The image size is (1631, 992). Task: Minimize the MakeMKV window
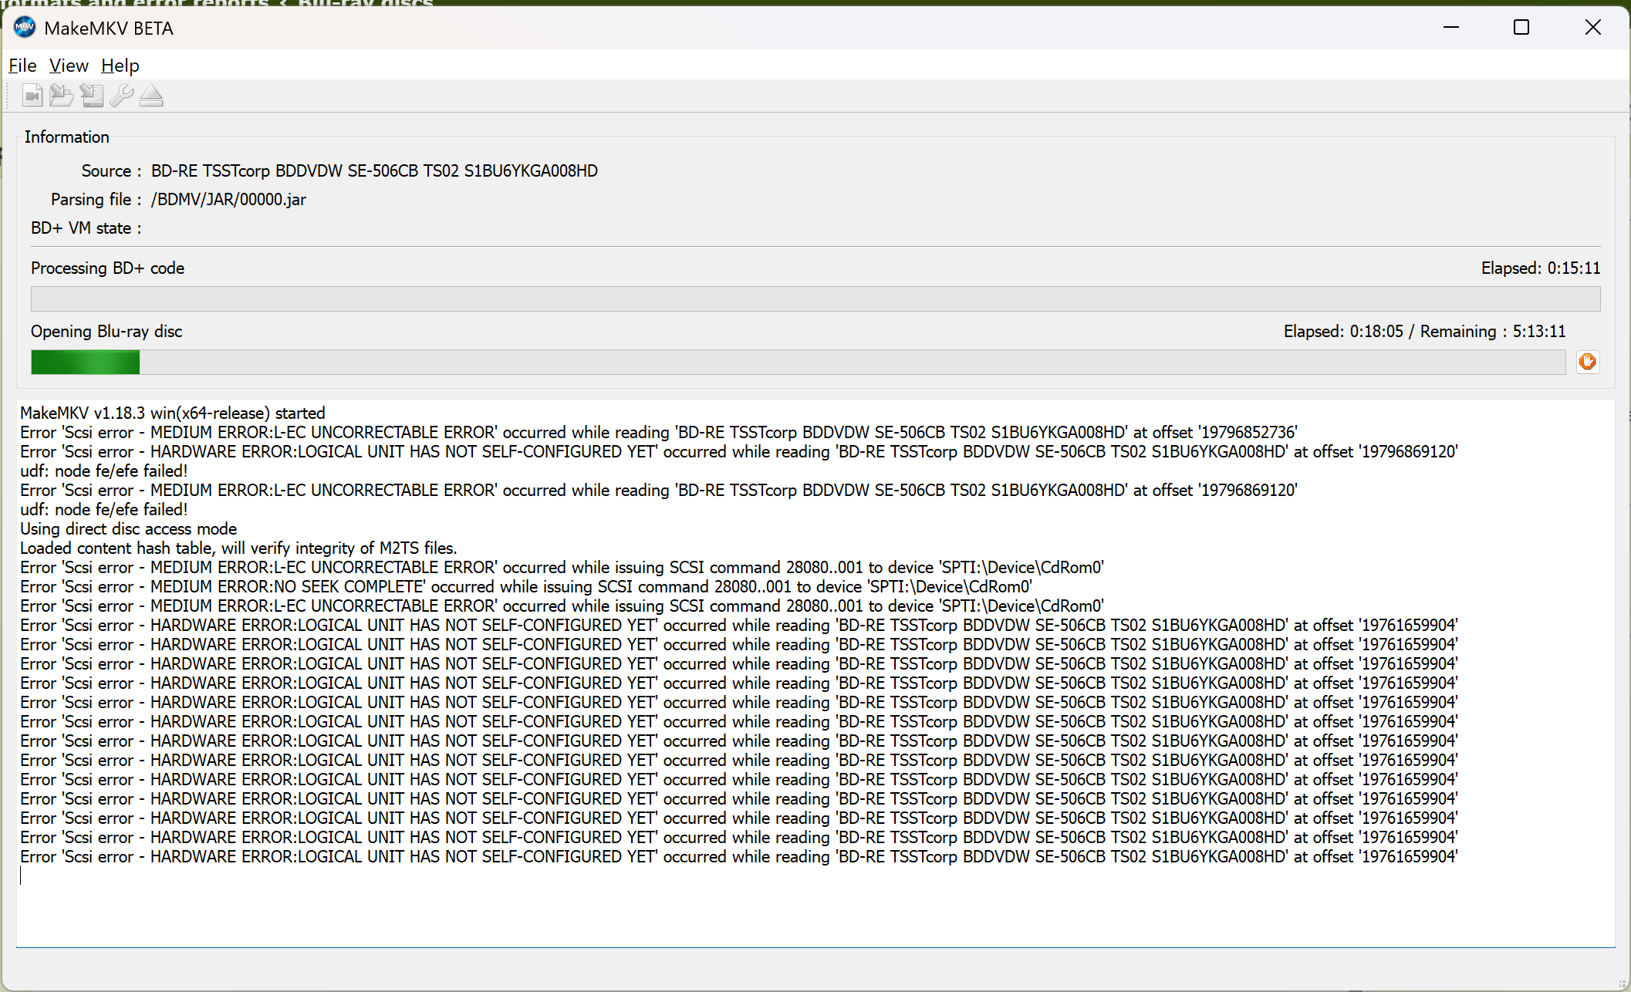(x=1451, y=28)
